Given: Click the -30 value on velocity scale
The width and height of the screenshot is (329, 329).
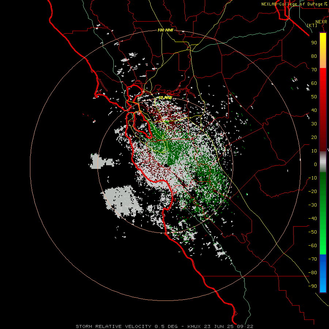Looking at the screenshot, I should point(313,205).
